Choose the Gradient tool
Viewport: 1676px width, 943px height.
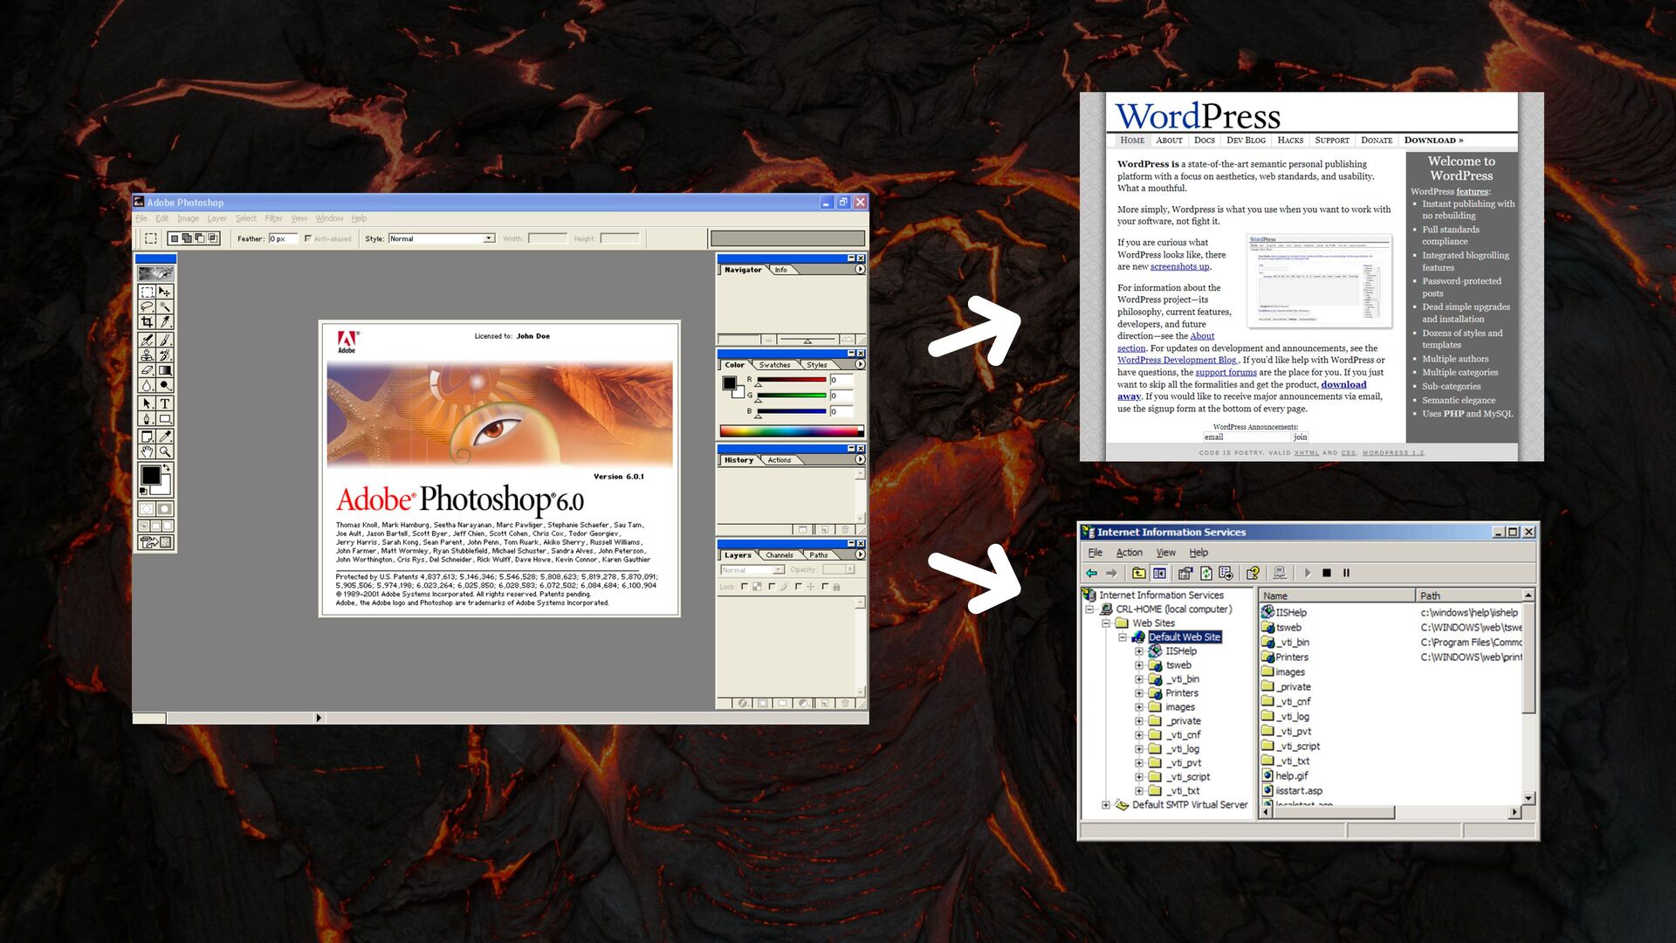pos(164,370)
